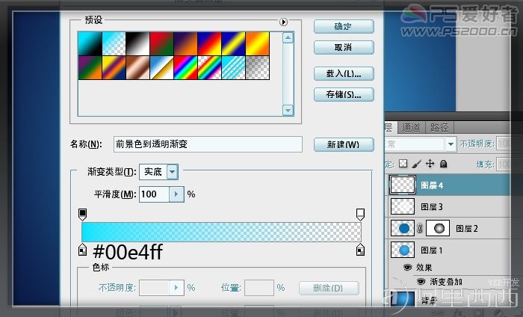Select the rainbow gradient preset swatch

(x=185, y=68)
